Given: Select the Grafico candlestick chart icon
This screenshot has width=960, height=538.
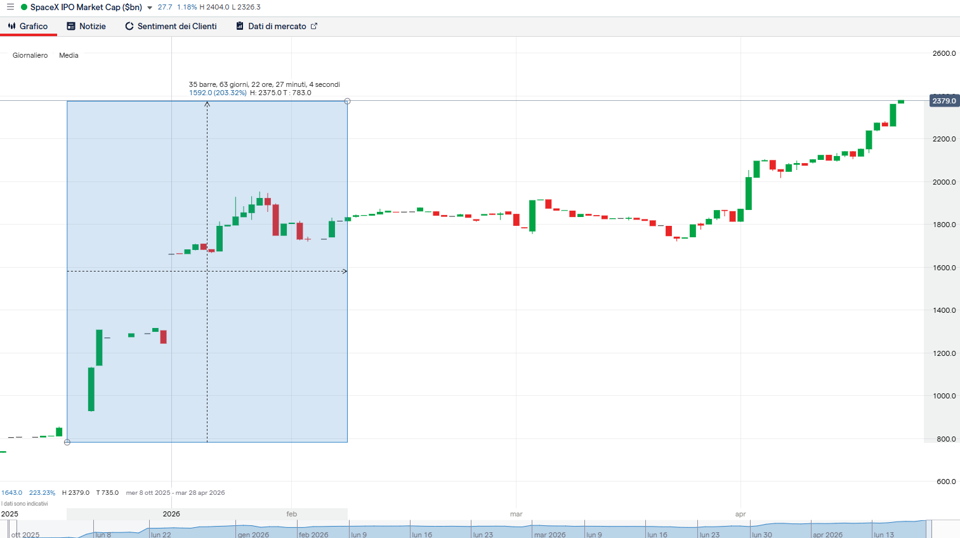Looking at the screenshot, I should coord(13,26).
